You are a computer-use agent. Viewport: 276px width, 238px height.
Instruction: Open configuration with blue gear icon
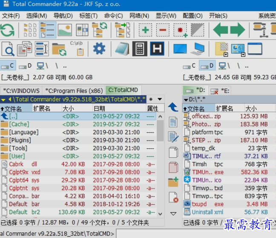point(99,49)
